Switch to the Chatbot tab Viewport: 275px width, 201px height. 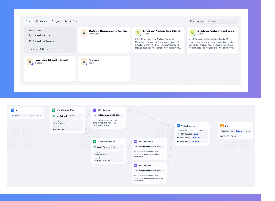click(x=41, y=21)
